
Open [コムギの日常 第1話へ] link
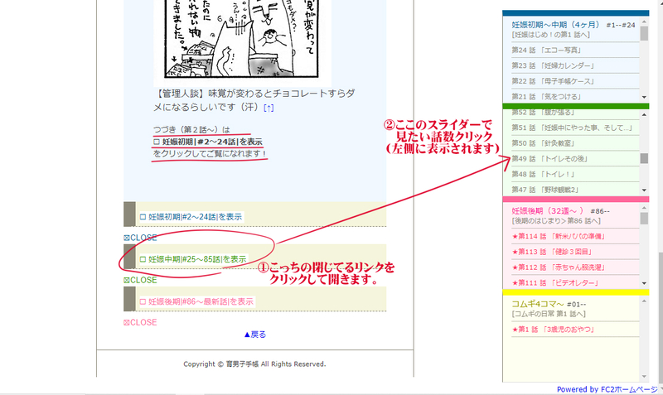549,314
